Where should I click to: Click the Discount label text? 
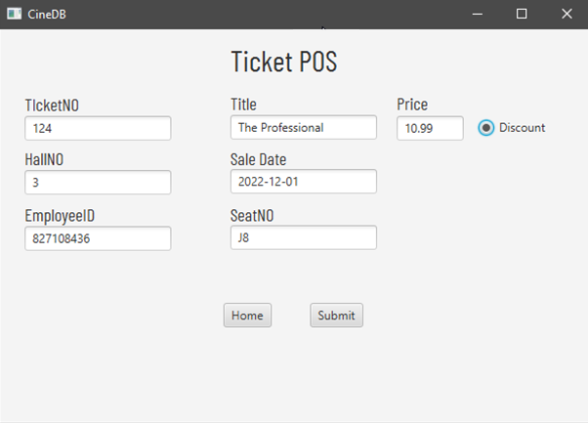tap(522, 128)
